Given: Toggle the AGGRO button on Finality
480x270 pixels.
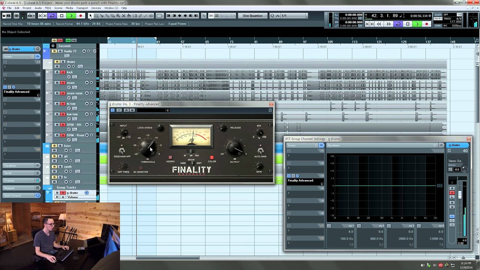Looking at the screenshot, I should (x=170, y=157).
